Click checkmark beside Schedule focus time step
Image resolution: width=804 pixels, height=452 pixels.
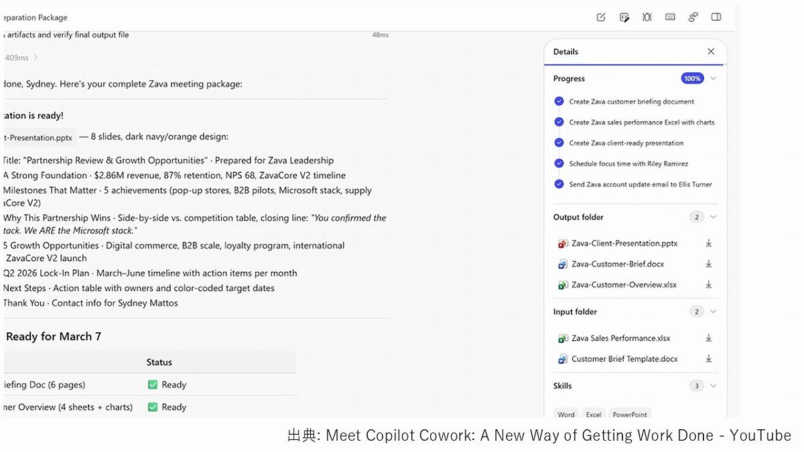point(559,163)
